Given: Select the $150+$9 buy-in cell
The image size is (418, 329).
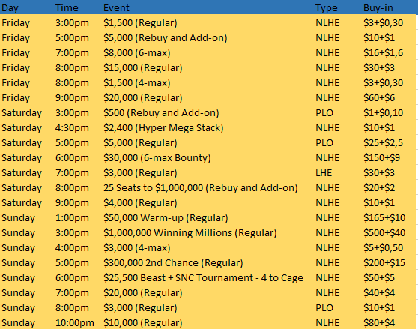Looking at the screenshot, I should pos(381,157).
